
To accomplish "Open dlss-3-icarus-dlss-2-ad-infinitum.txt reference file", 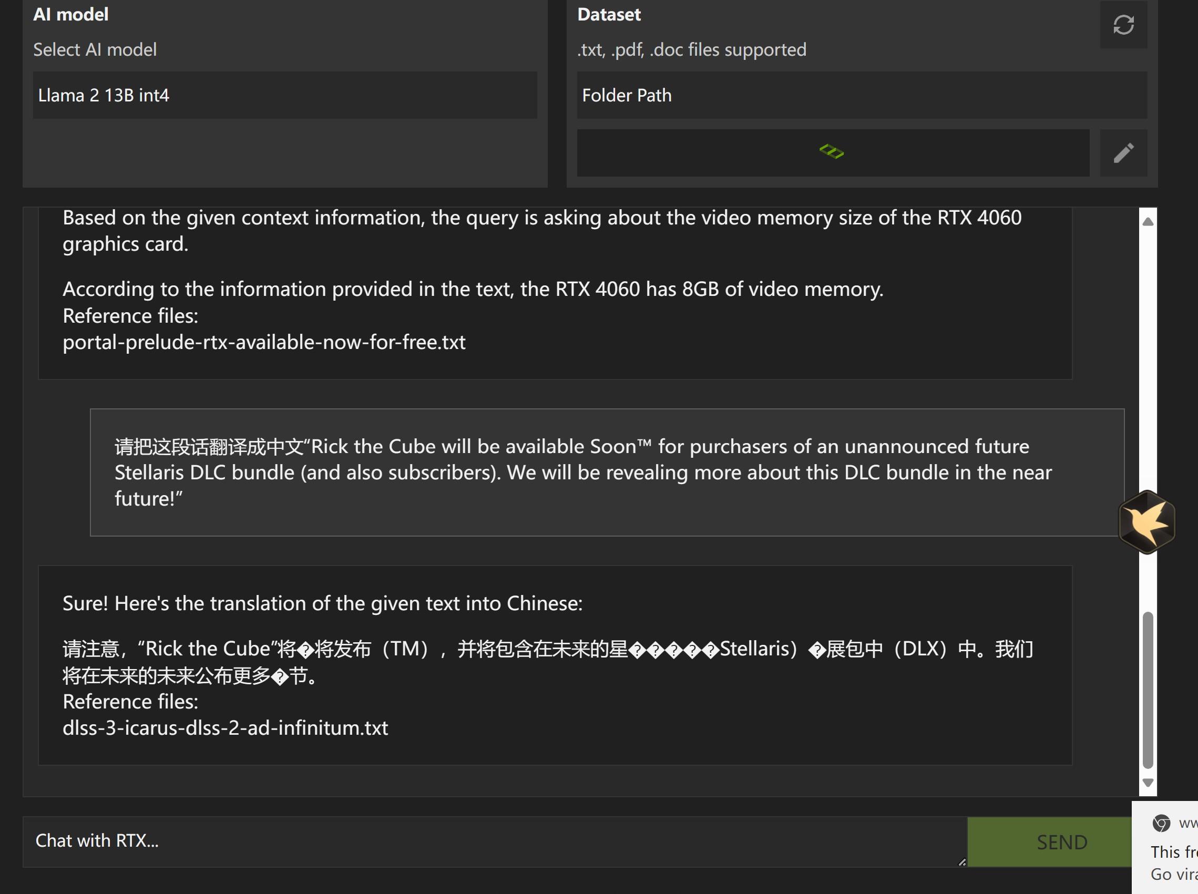I will tap(225, 728).
